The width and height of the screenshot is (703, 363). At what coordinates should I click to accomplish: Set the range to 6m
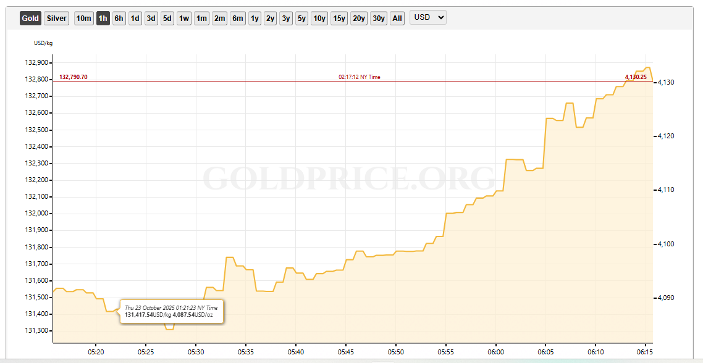[238, 19]
